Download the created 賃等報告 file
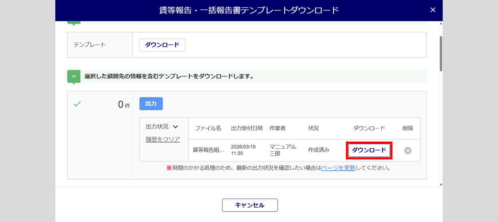 pos(369,150)
